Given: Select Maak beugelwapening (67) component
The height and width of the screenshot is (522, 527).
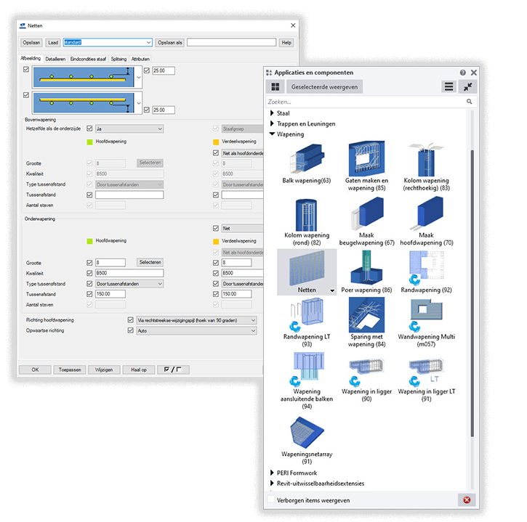Looking at the screenshot, I should coord(366,221).
